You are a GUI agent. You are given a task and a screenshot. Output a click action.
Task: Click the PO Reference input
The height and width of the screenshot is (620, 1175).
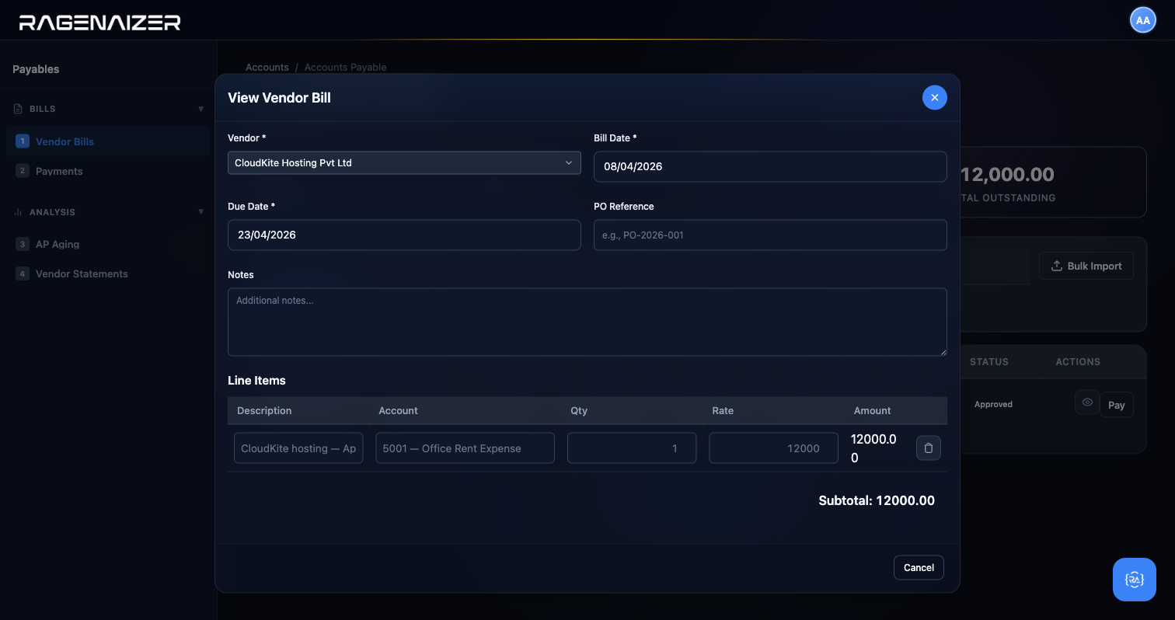coord(770,235)
